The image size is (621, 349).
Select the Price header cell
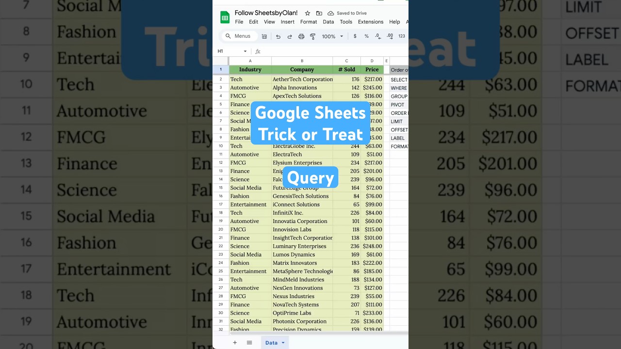pyautogui.click(x=372, y=70)
